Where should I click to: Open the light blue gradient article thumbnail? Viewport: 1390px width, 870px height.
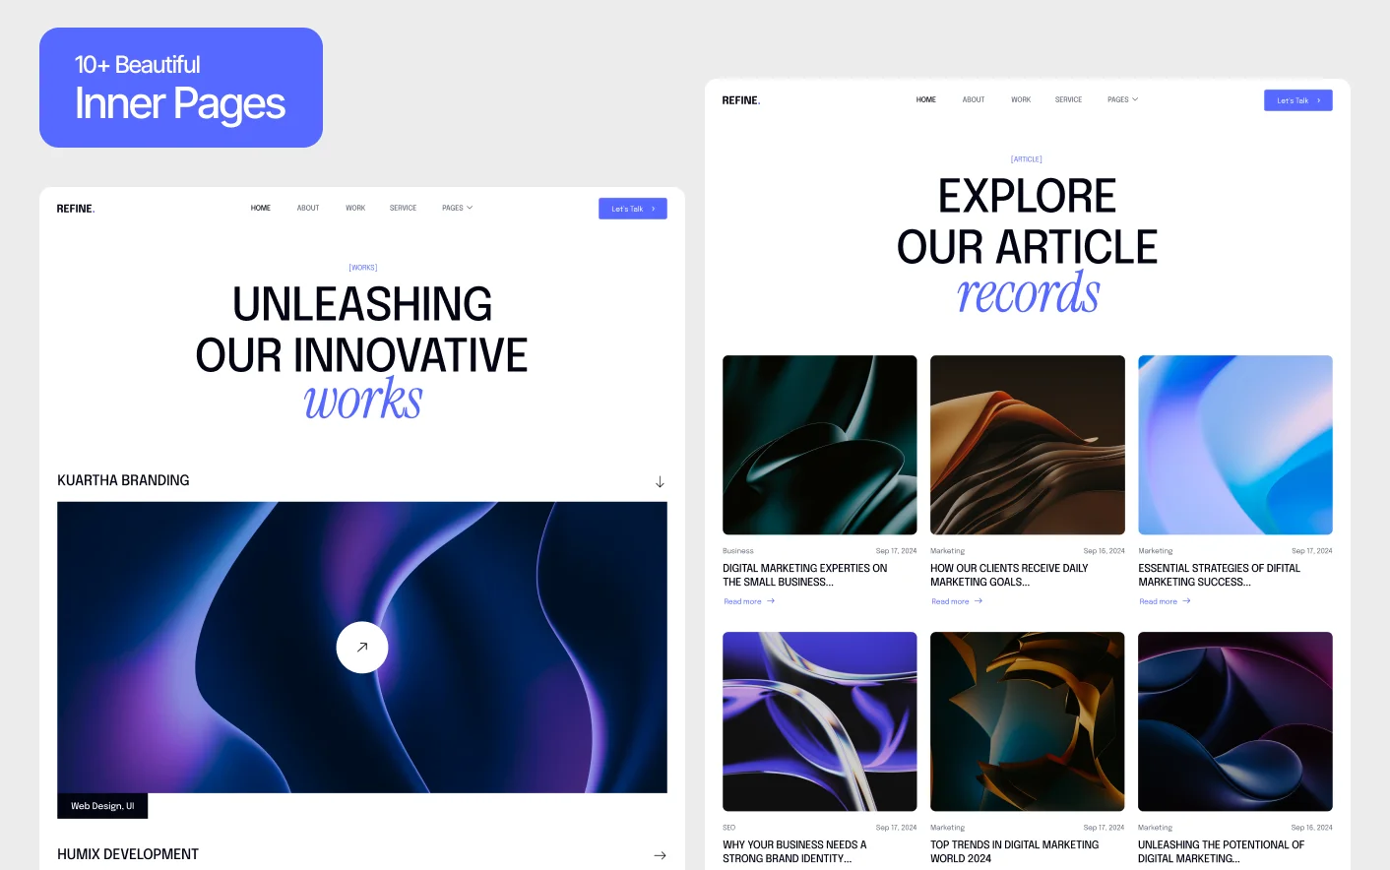click(x=1234, y=445)
